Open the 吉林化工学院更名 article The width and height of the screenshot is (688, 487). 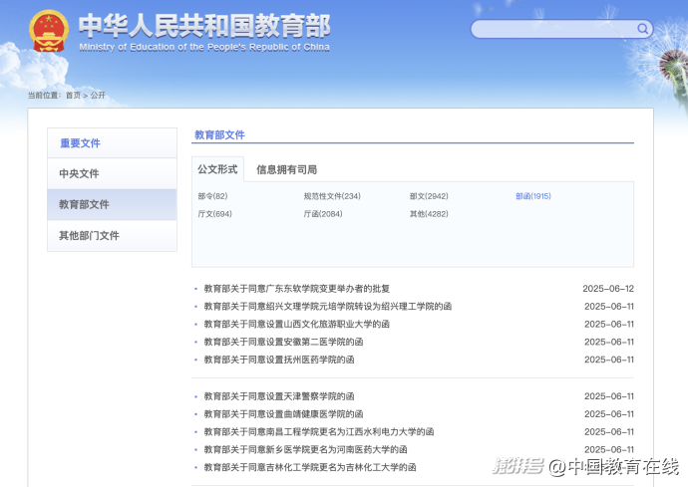(309, 467)
